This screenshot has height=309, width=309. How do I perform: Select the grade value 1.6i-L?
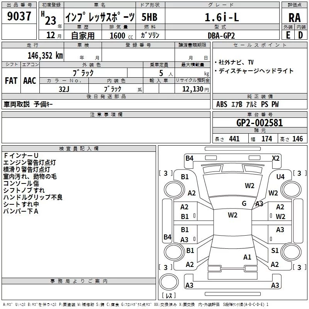(222, 17)
